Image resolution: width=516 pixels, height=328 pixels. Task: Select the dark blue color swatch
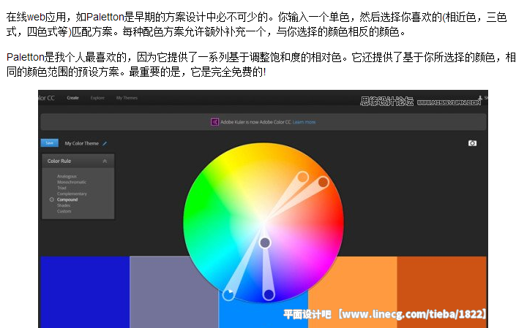pyautogui.click(x=85, y=292)
